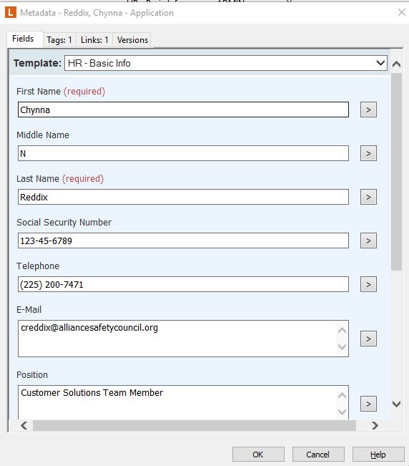Click the arrow button beside Middle Name
Screen dimensions: 409x466
368,153
